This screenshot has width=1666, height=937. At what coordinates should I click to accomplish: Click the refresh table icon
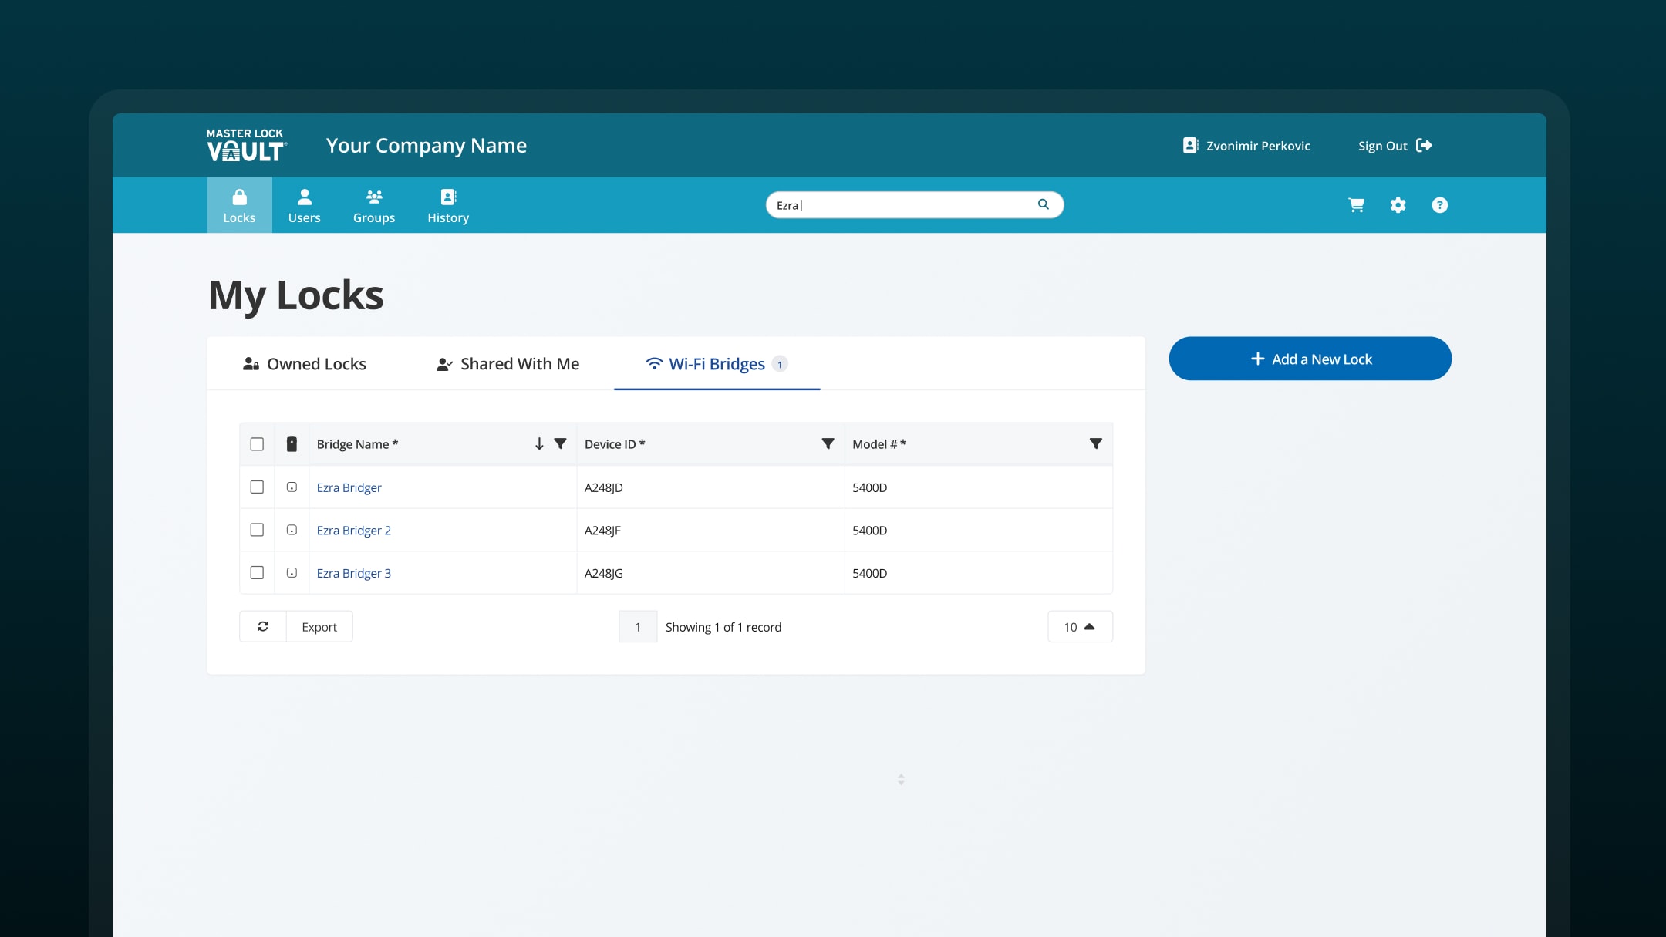coord(263,626)
